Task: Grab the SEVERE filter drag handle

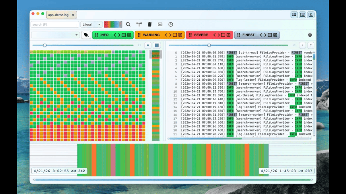Action: (x=190, y=35)
